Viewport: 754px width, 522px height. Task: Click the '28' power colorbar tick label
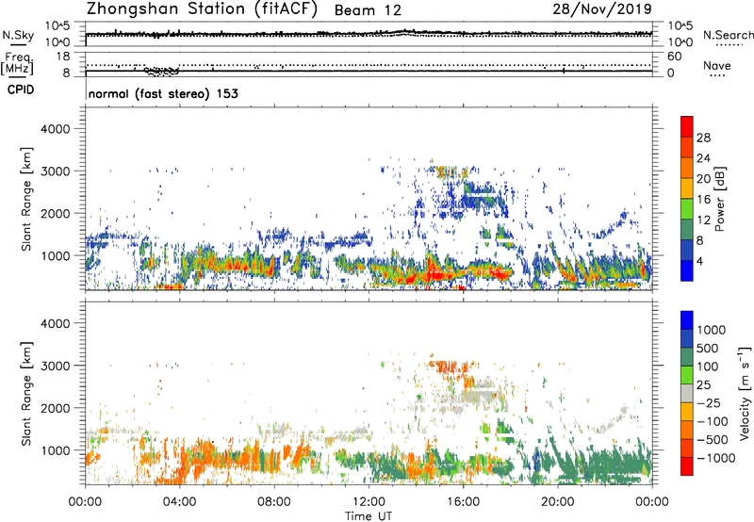click(x=703, y=138)
